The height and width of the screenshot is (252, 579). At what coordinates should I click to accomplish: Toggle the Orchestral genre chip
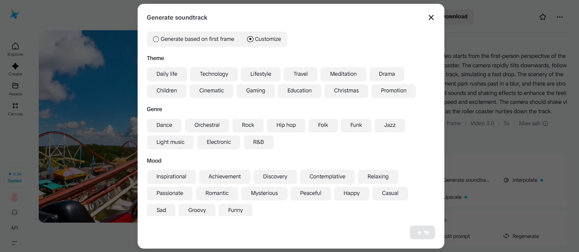pyautogui.click(x=207, y=125)
